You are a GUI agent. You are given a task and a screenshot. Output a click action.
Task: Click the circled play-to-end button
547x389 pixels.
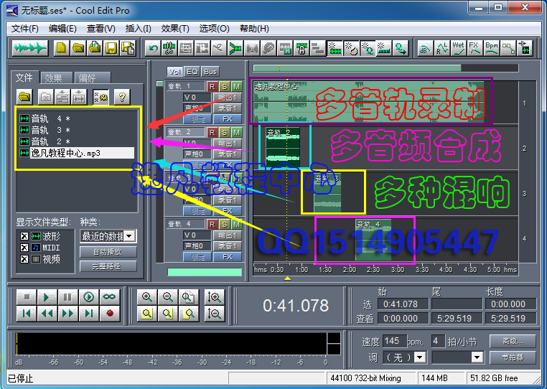88,297
